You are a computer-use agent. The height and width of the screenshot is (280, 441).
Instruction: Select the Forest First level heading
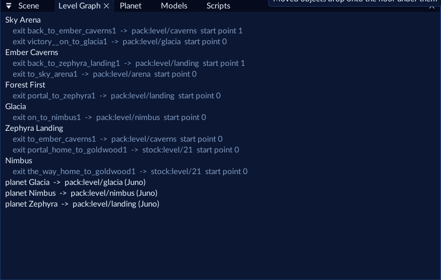(x=25, y=85)
